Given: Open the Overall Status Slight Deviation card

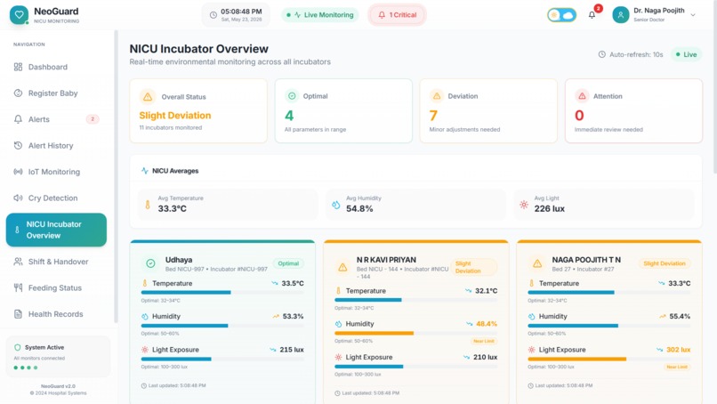Looking at the screenshot, I should coord(198,110).
